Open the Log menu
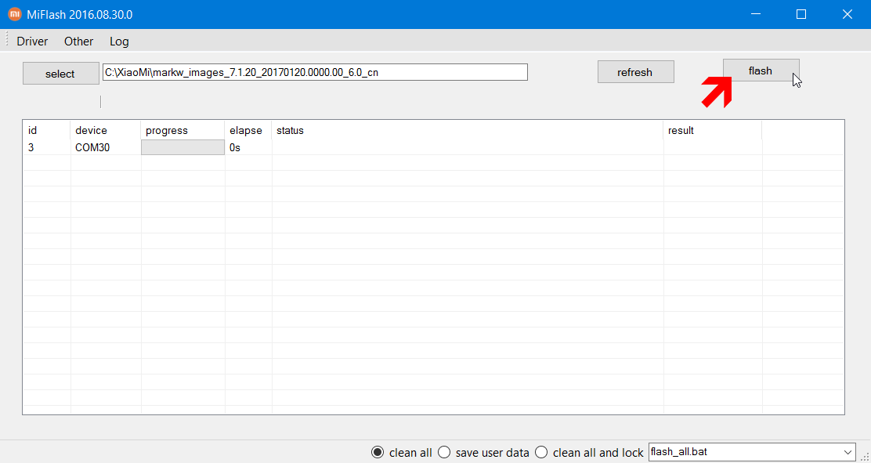 (x=119, y=42)
